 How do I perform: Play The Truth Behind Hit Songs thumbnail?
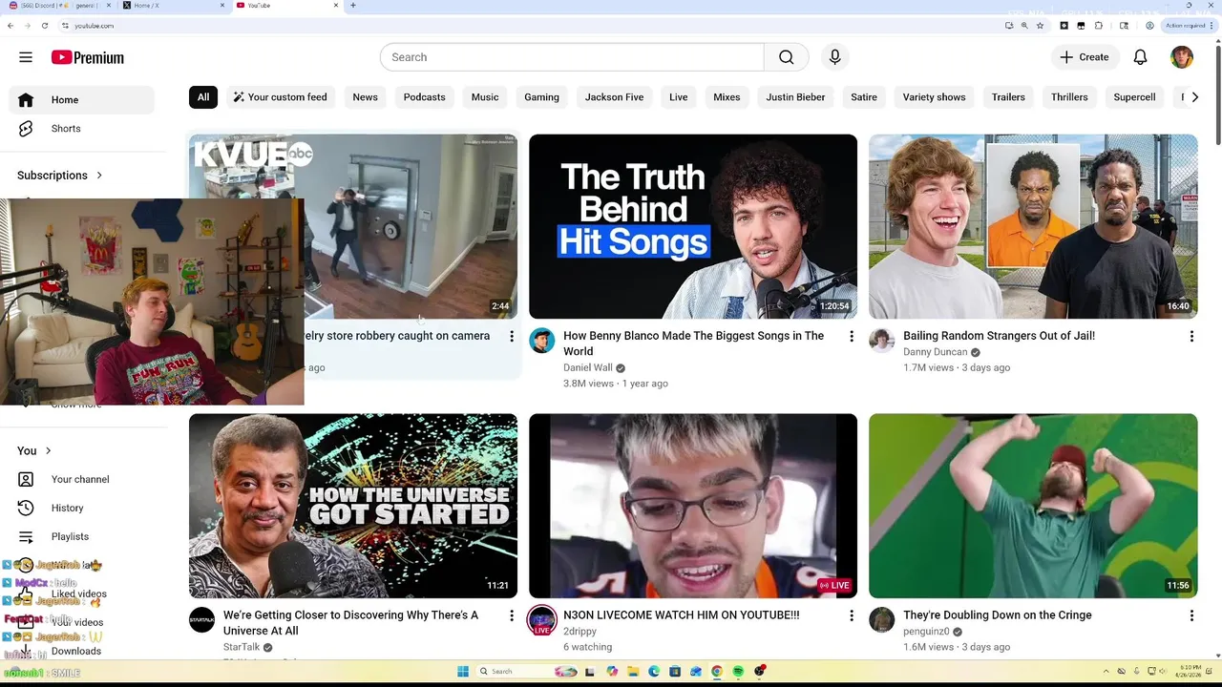click(693, 226)
